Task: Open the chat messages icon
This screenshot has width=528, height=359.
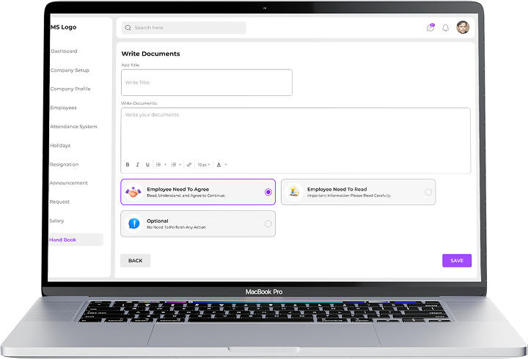Action: click(x=430, y=28)
